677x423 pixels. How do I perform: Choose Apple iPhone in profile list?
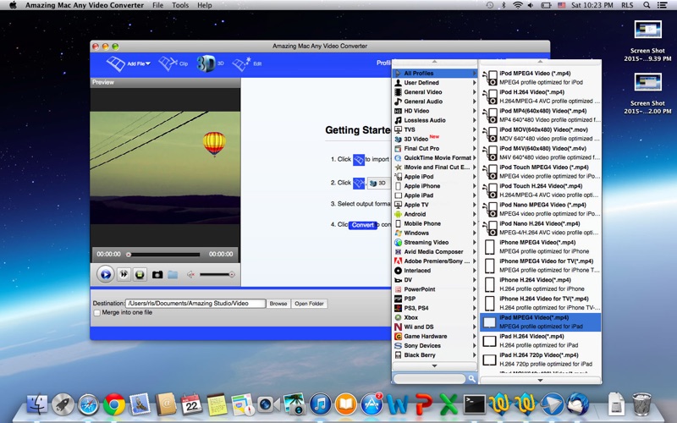point(435,186)
